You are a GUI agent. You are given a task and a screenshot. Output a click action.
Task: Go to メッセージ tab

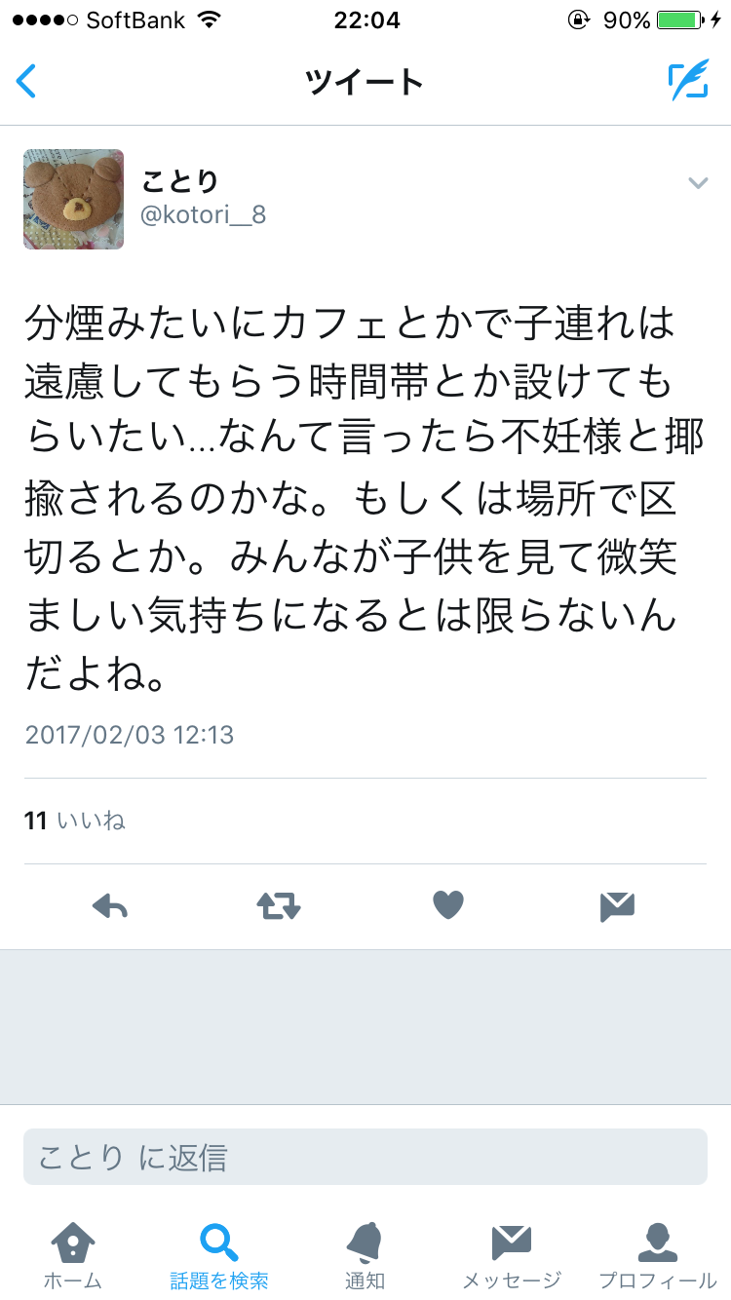point(512,1255)
